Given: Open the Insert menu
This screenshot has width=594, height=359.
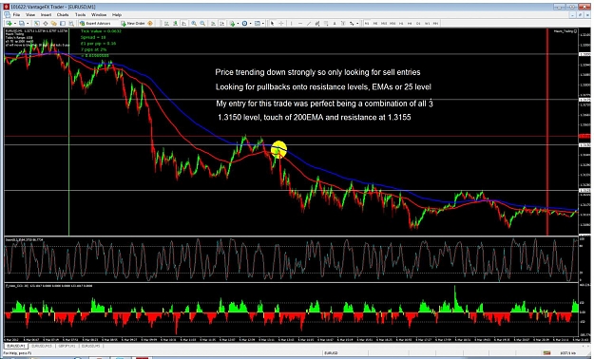Looking at the screenshot, I should [x=47, y=15].
